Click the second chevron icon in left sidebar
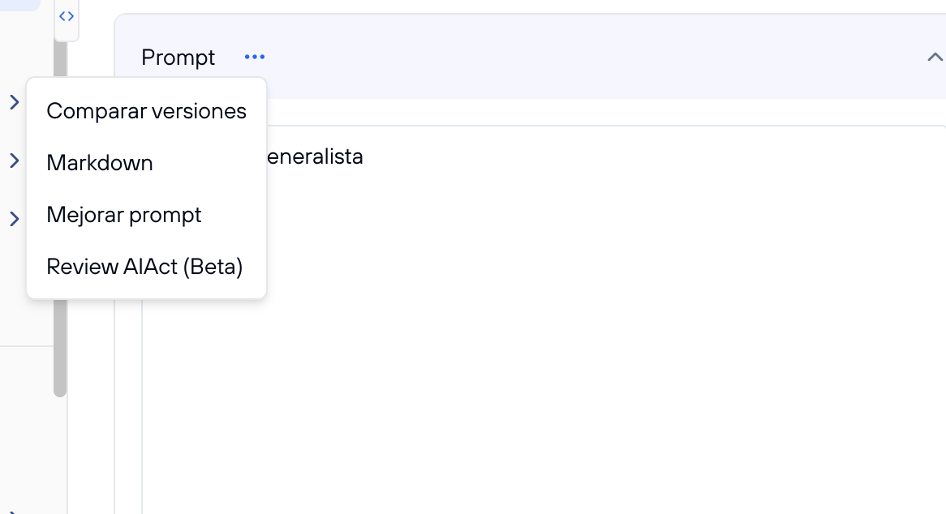946x514 pixels. 13,161
